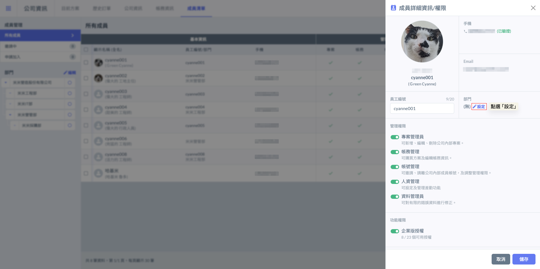Image resolution: width=540 pixels, height=269 pixels.
Task: Select 申請加入 in the sidebar
Action: pyautogui.click(x=13, y=57)
